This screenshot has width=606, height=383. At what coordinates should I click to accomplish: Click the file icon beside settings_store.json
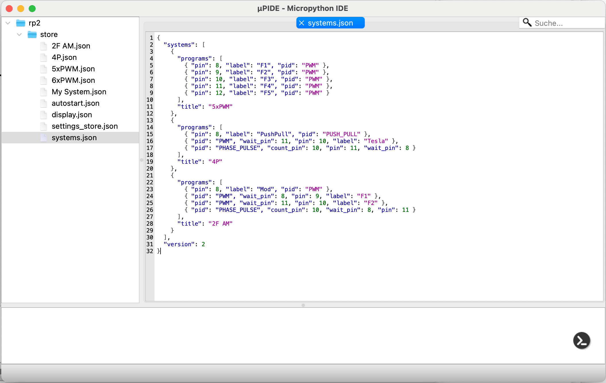[44, 126]
